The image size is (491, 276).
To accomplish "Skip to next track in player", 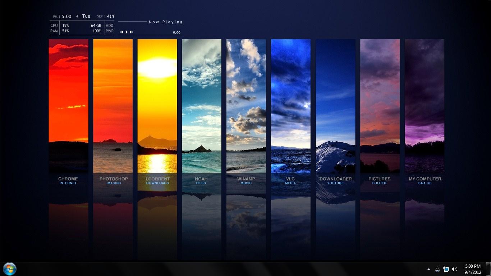I will coord(132,32).
